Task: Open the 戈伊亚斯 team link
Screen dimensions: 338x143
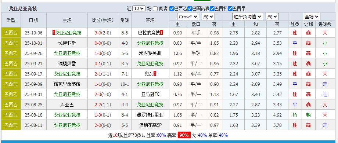Action: click(x=67, y=43)
